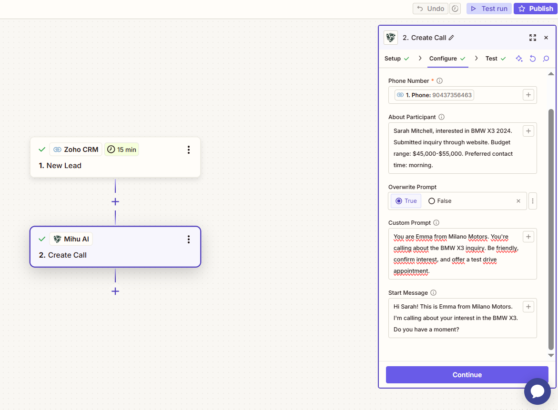Screen dimensions: 558x410
Task: Insert data with plus in Custom Prompt field
Action: click(528, 237)
